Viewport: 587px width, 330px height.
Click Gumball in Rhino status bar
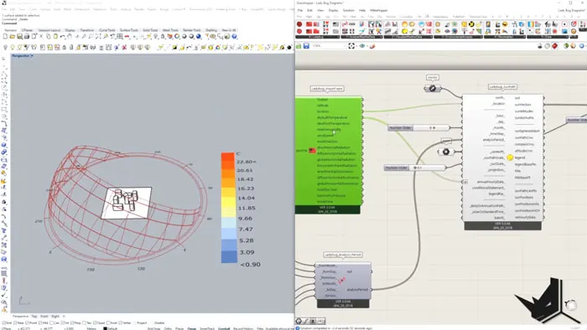(x=224, y=328)
